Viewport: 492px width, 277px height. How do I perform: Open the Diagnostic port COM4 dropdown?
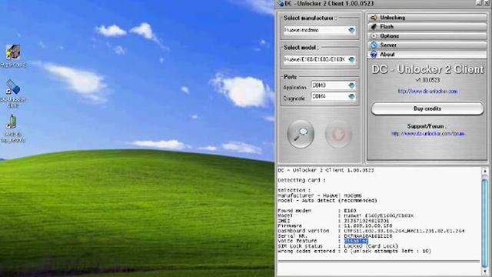[x=351, y=96]
